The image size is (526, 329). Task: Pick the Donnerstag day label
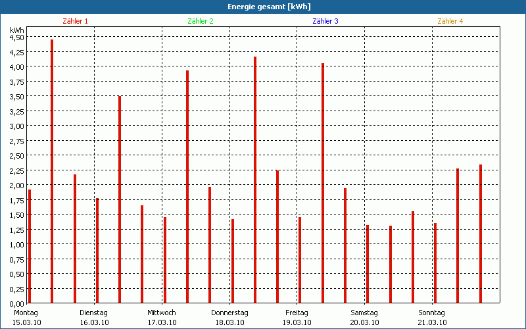pos(229,313)
